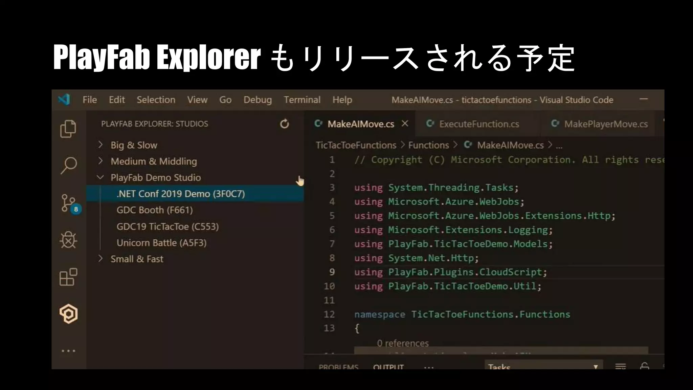The width and height of the screenshot is (693, 390).
Task: Click the namespace TicTacToeFunctions.Functions line
Action: (462, 314)
